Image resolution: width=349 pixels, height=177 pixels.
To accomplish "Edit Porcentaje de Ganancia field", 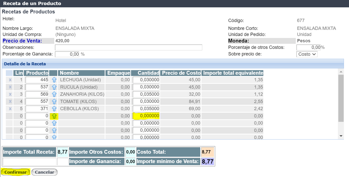I will 67,54.
